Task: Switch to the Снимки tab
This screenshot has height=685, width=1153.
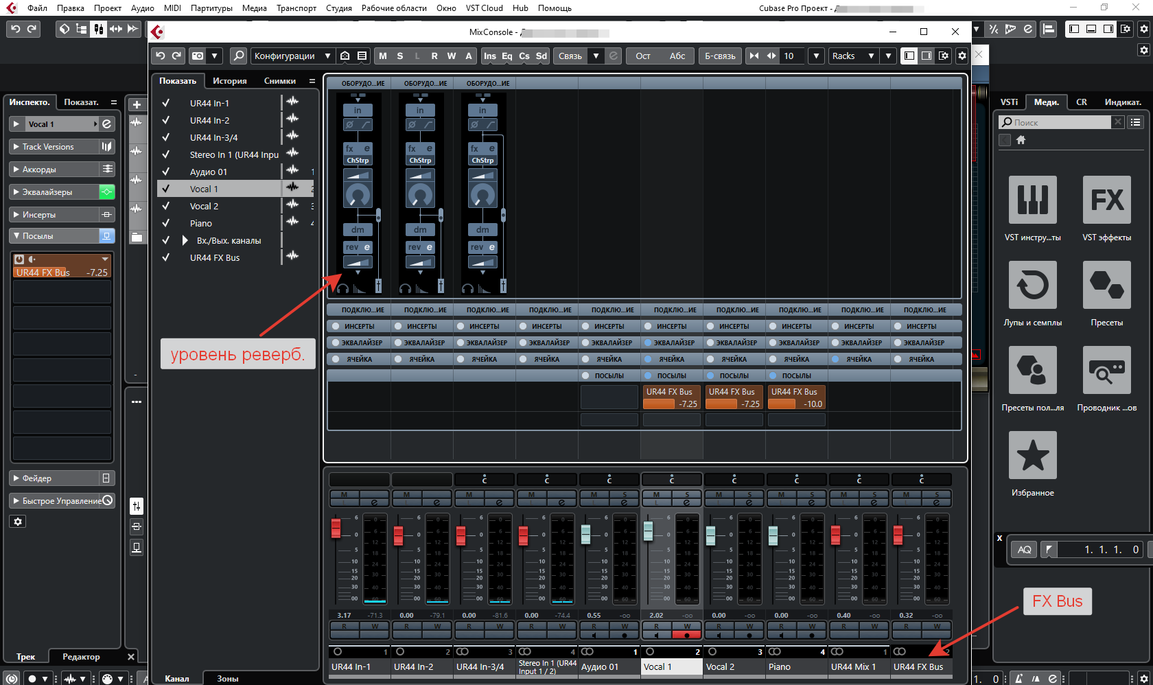Action: coord(280,81)
